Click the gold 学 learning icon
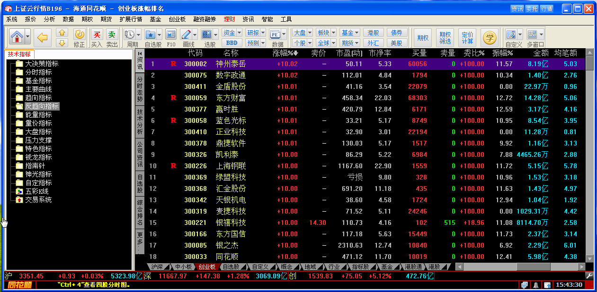Image resolution: width=597 pixels, height=292 pixels. (x=489, y=37)
